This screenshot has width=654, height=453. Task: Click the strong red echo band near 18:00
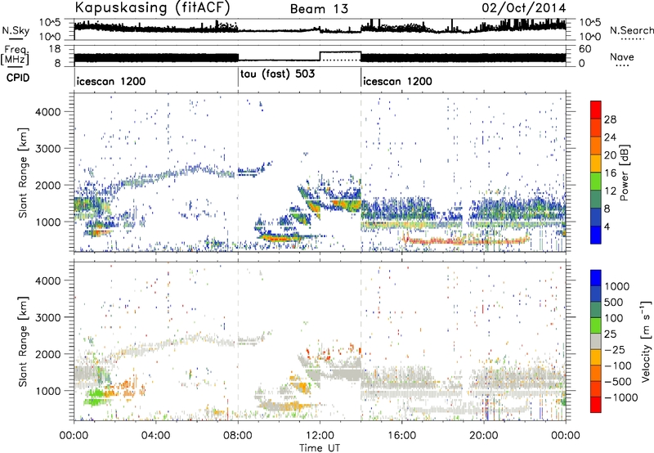coord(466,240)
